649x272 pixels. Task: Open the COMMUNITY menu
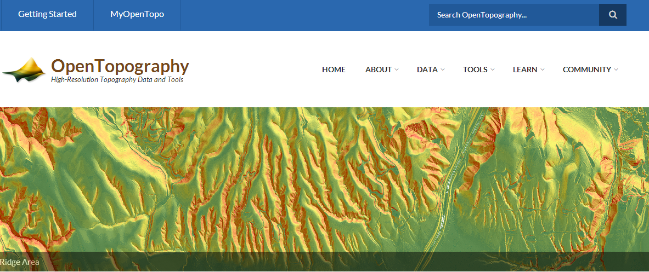point(587,70)
